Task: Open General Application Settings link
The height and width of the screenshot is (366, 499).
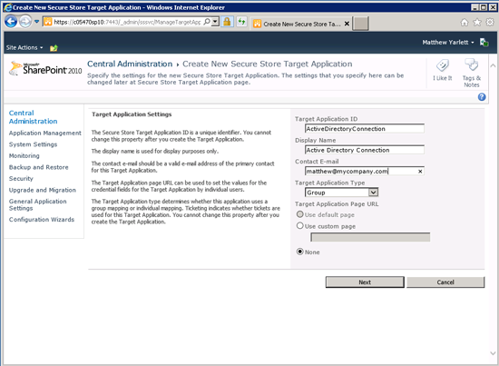Action: tap(37, 205)
